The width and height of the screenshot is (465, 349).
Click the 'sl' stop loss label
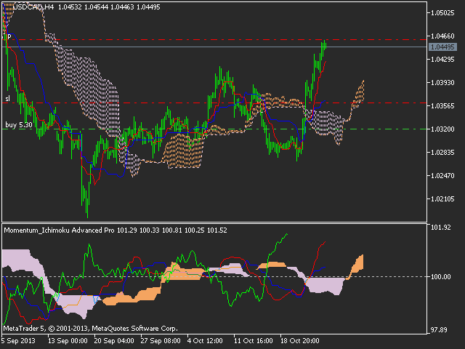[7, 99]
